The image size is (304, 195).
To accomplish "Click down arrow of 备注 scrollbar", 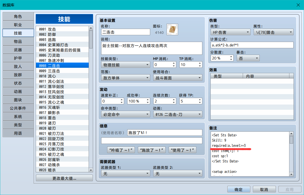I will pos(291,174).
